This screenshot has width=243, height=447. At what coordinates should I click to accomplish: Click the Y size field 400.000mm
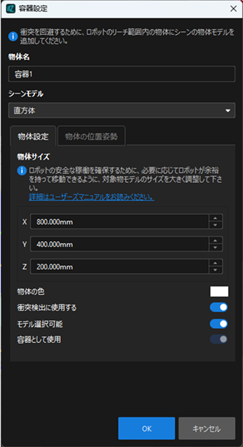[x=119, y=244]
